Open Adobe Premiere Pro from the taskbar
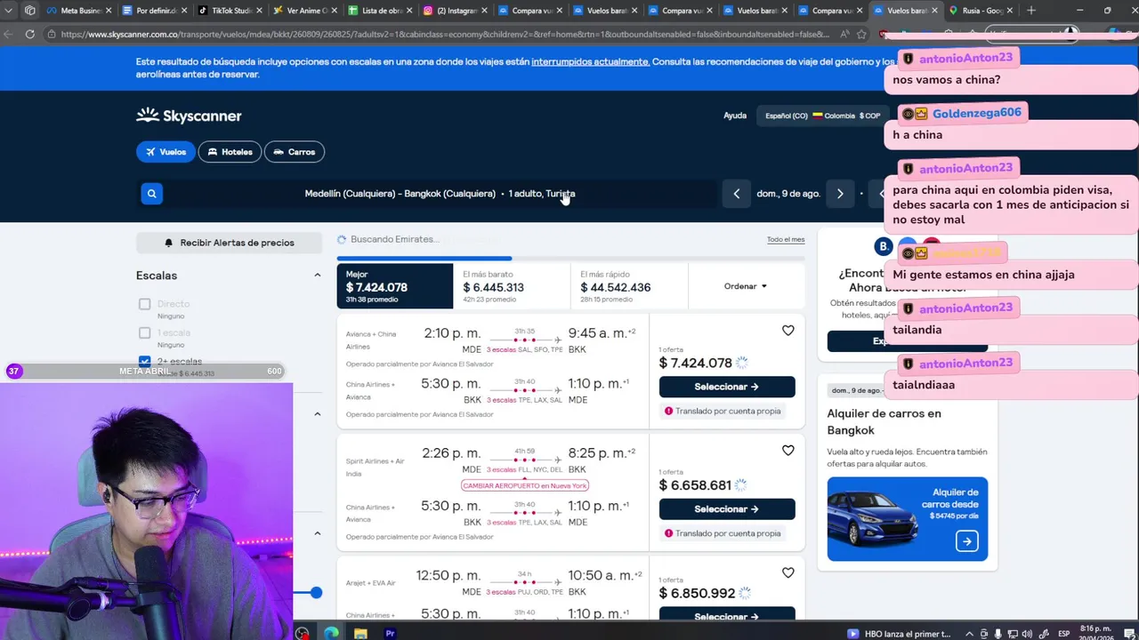 coord(390,633)
